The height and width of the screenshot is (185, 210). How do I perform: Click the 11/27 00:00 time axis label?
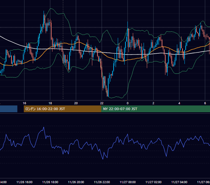[x=128, y=182]
